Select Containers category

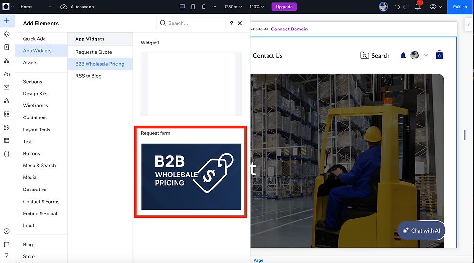[x=41, y=117]
